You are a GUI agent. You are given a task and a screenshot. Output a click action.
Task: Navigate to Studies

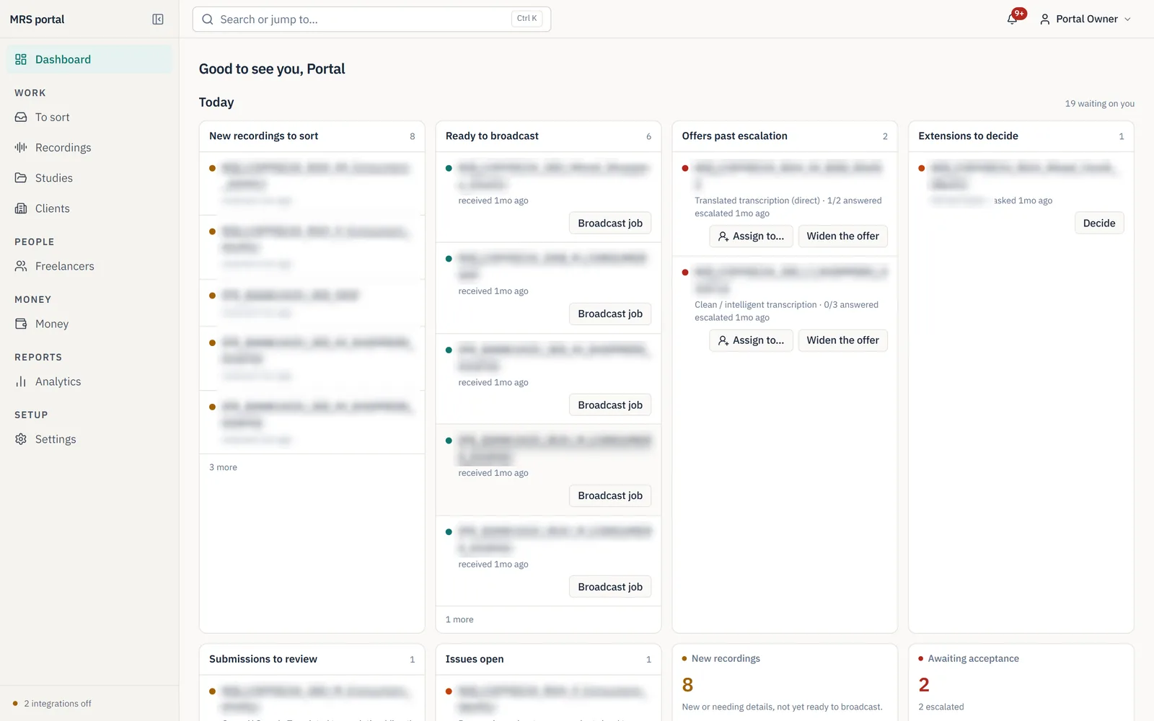pos(89,177)
